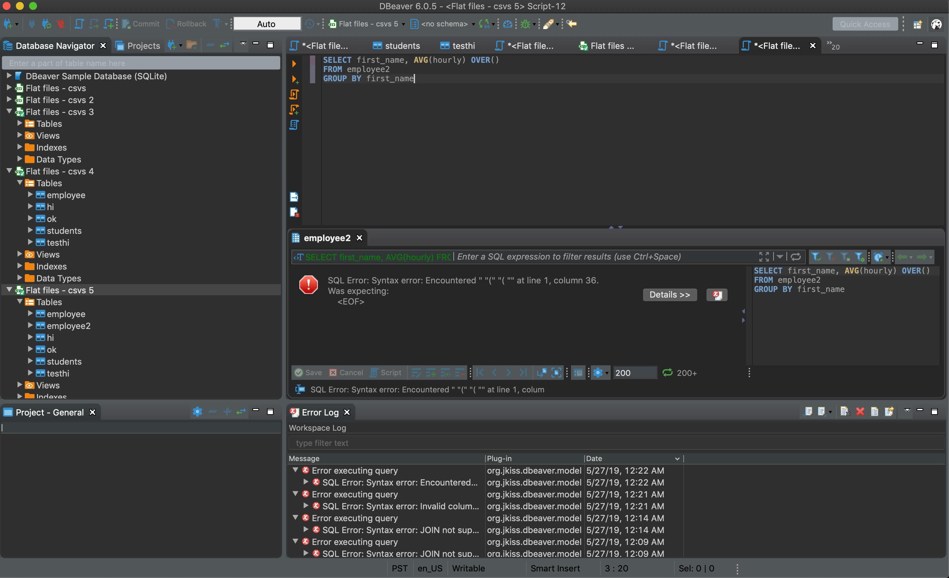Collapse the Flat files - csvs 5 node
949x578 pixels.
click(9, 290)
